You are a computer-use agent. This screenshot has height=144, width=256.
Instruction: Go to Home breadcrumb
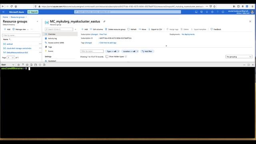coord(5,17)
